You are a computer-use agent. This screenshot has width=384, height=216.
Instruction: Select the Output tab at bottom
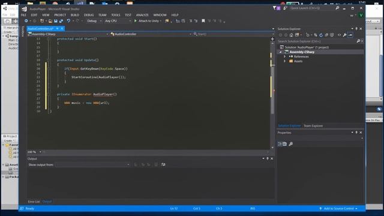47,202
